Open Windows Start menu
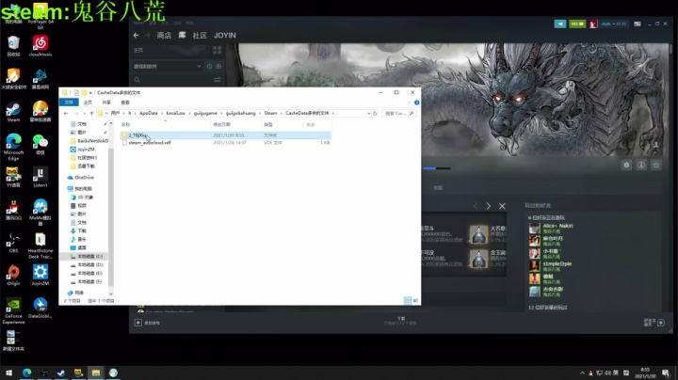The height and width of the screenshot is (380, 678). pyautogui.click(x=8, y=372)
